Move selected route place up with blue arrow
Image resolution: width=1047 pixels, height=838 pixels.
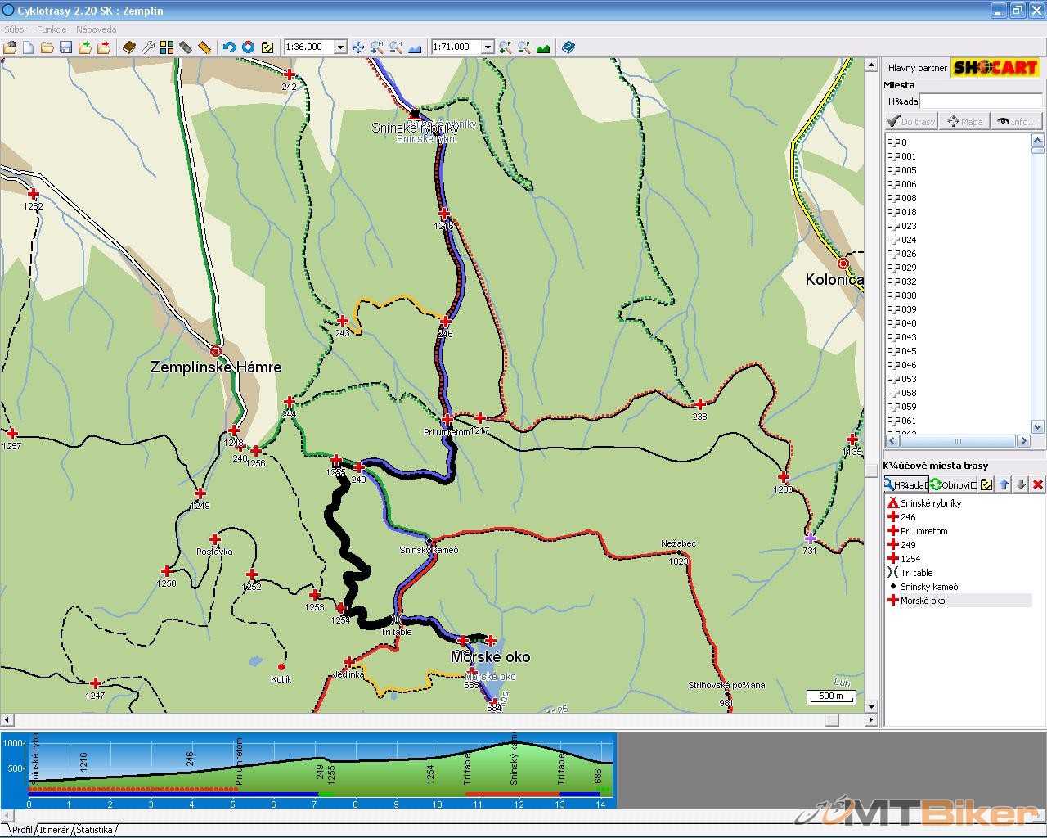pos(1004,484)
